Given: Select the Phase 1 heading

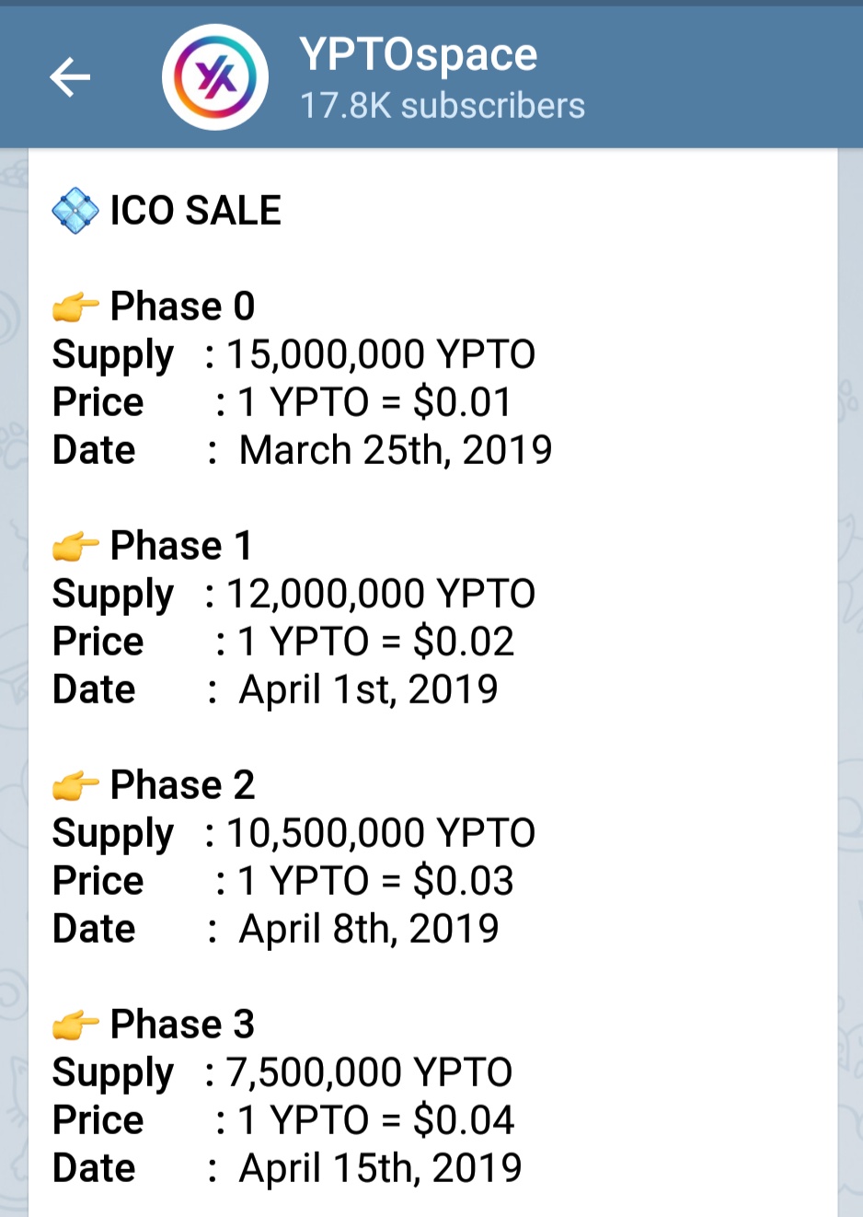Looking at the screenshot, I should (x=180, y=546).
